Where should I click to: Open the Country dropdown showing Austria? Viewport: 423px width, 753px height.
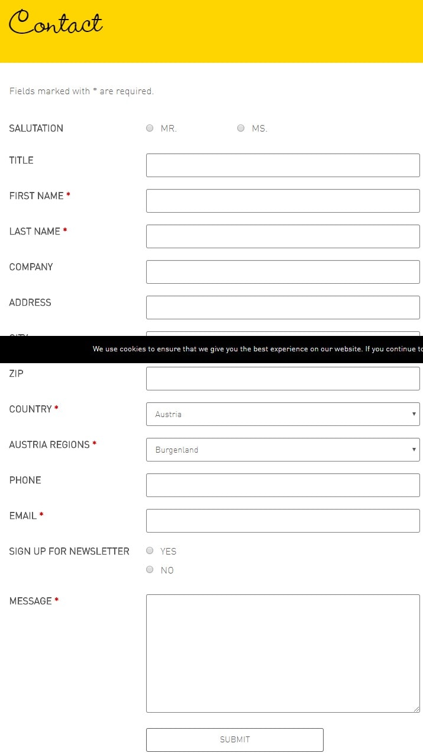click(283, 414)
